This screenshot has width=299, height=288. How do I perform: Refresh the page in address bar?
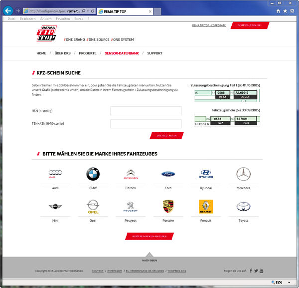[93, 11]
